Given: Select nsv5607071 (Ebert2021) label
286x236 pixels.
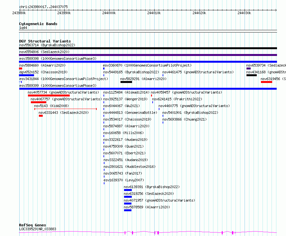Looking at the screenshot, I should click(x=124, y=153).
